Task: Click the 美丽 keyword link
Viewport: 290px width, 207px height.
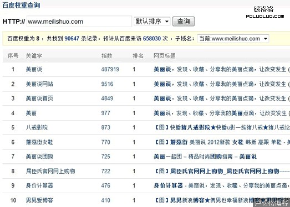Action: click(31, 113)
